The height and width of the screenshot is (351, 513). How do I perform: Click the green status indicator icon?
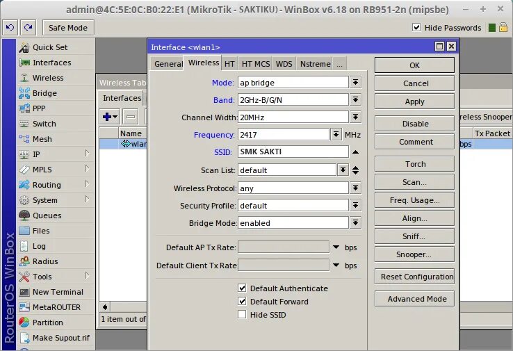coord(491,28)
